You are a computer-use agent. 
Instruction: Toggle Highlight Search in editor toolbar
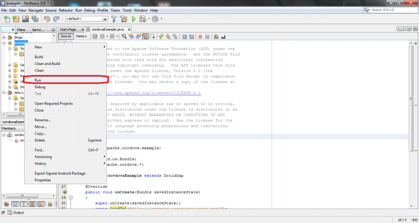145,36
